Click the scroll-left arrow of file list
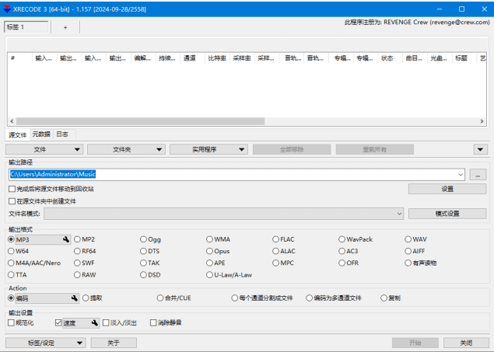The width and height of the screenshot is (494, 352). (x=12, y=121)
